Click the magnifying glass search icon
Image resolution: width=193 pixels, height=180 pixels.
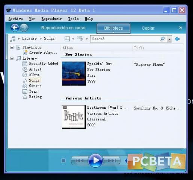[x=163, y=39]
